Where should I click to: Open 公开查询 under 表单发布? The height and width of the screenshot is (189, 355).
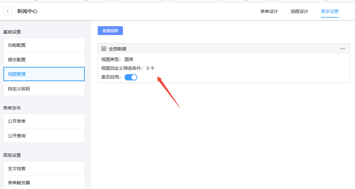(x=44, y=136)
